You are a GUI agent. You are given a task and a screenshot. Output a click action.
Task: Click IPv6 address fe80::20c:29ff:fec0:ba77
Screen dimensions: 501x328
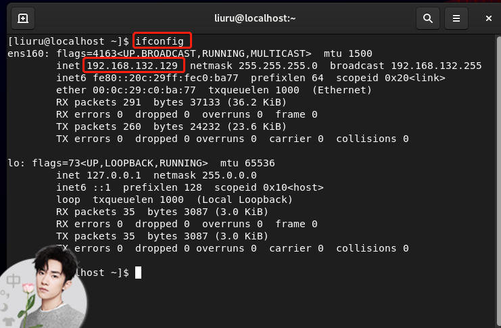tap(166, 78)
